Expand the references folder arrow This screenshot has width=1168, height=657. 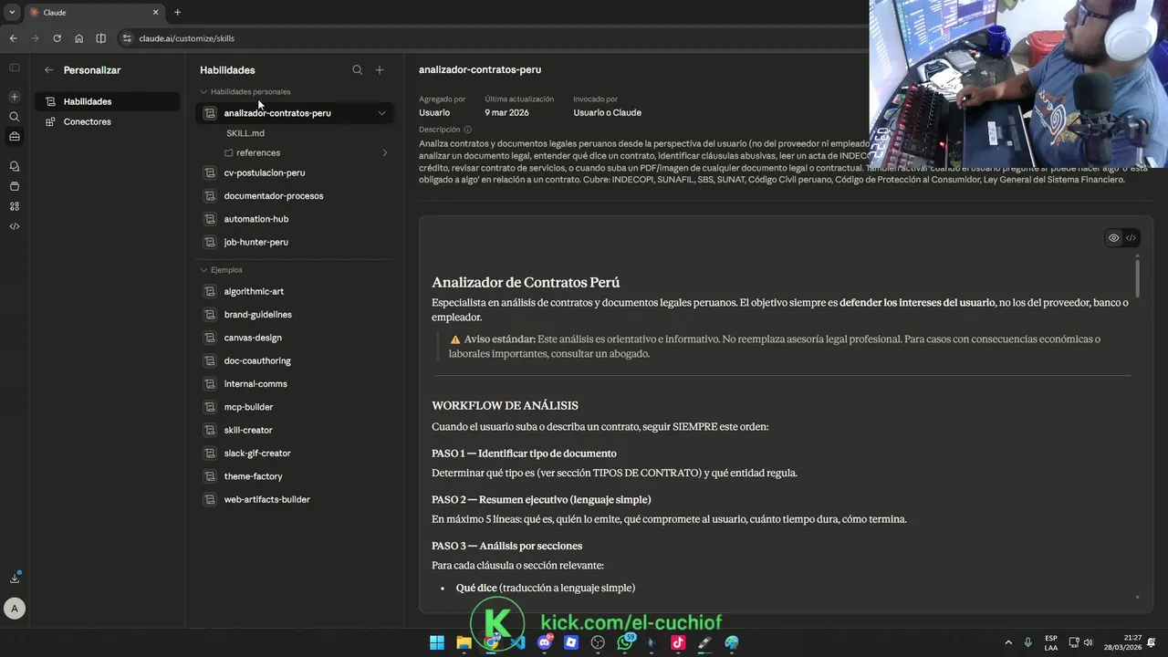tap(384, 153)
